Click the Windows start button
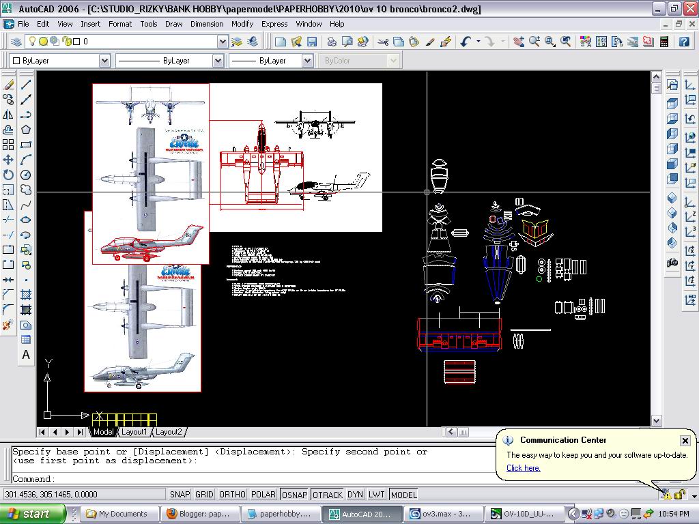Image resolution: width=699 pixels, height=524 pixels. [x=32, y=514]
